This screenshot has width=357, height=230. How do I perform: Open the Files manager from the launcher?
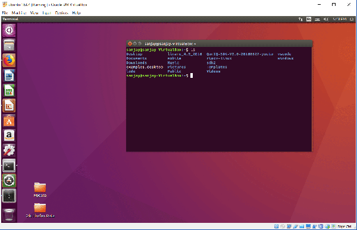[9, 45]
